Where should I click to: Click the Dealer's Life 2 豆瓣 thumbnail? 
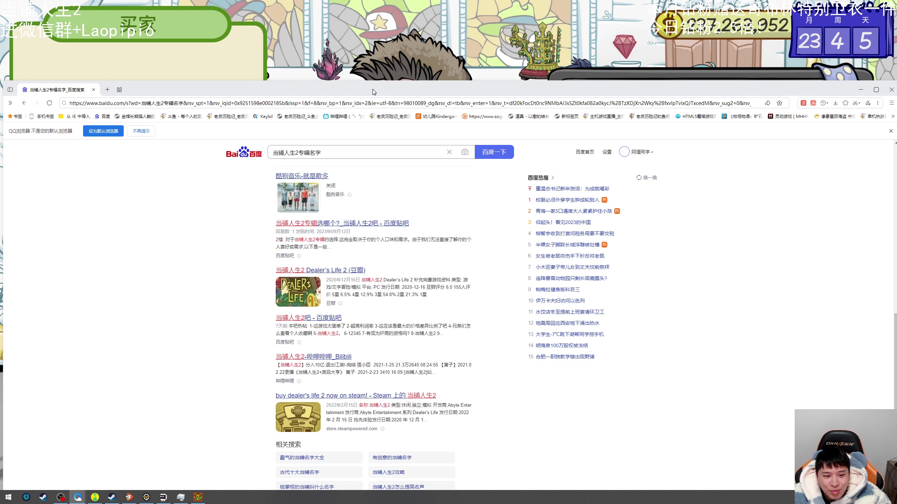[x=298, y=292]
